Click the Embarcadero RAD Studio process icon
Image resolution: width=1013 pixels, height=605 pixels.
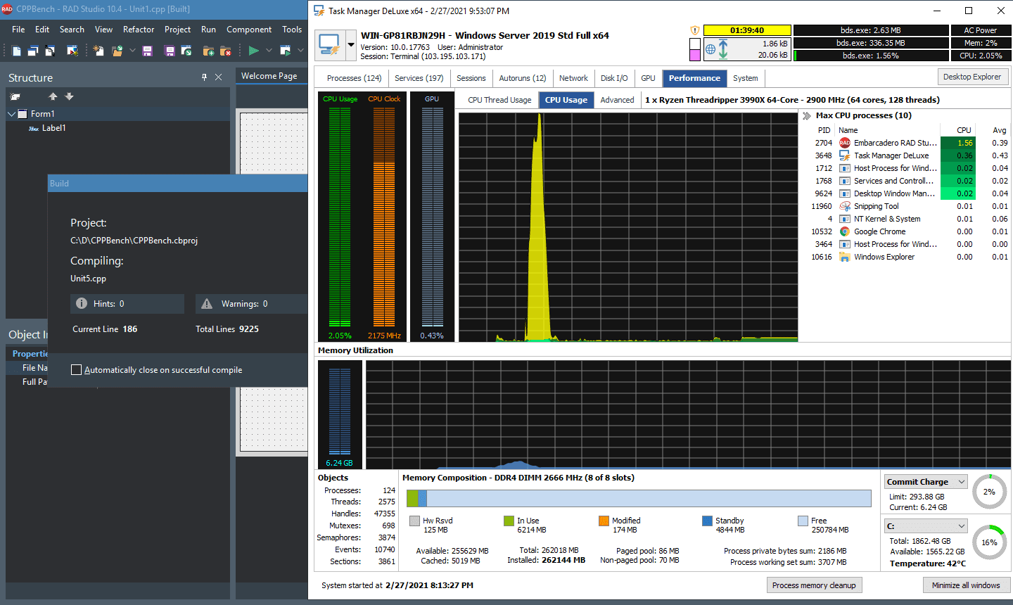pos(845,143)
